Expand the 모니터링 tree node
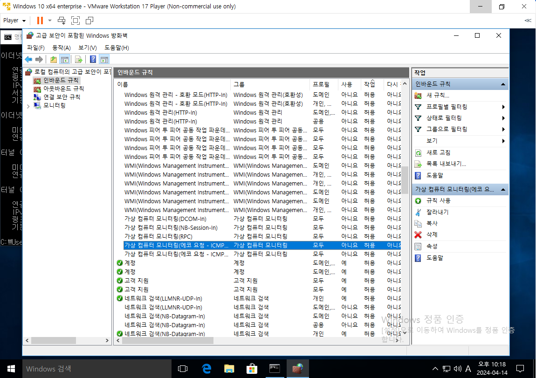The width and height of the screenshot is (536, 378). pyautogui.click(x=28, y=106)
